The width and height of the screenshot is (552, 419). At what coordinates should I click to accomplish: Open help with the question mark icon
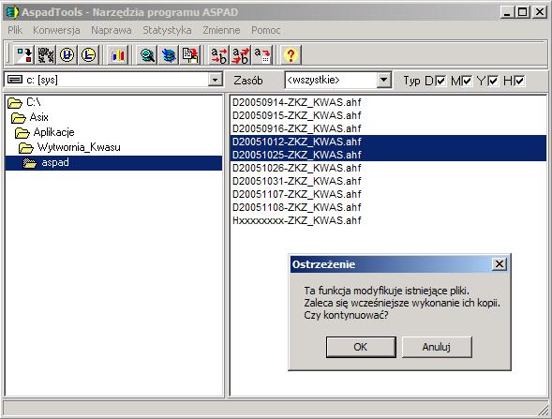tap(291, 55)
